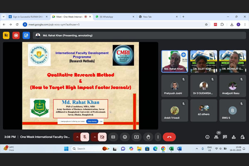
Task: Expand audio settings arrow beside microphone
Action: coord(77,137)
